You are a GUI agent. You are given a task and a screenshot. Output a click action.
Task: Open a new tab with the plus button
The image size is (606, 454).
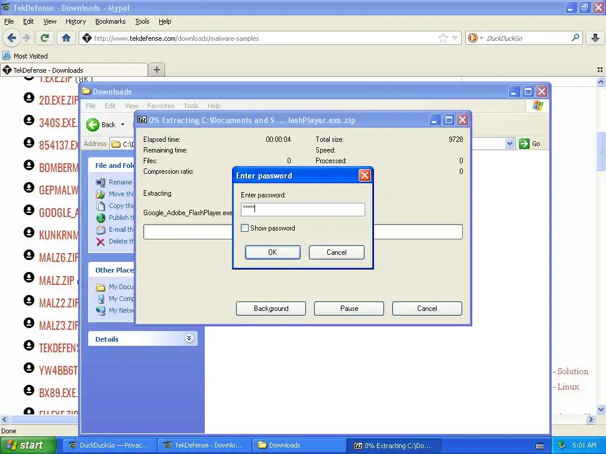pyautogui.click(x=156, y=70)
